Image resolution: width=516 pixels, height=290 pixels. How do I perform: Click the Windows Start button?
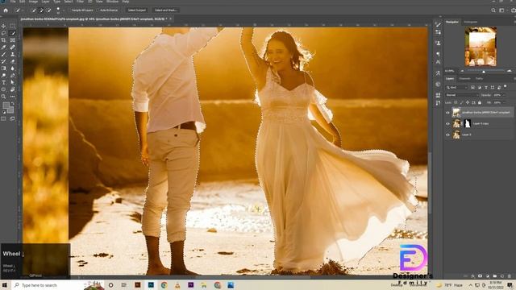[5, 285]
